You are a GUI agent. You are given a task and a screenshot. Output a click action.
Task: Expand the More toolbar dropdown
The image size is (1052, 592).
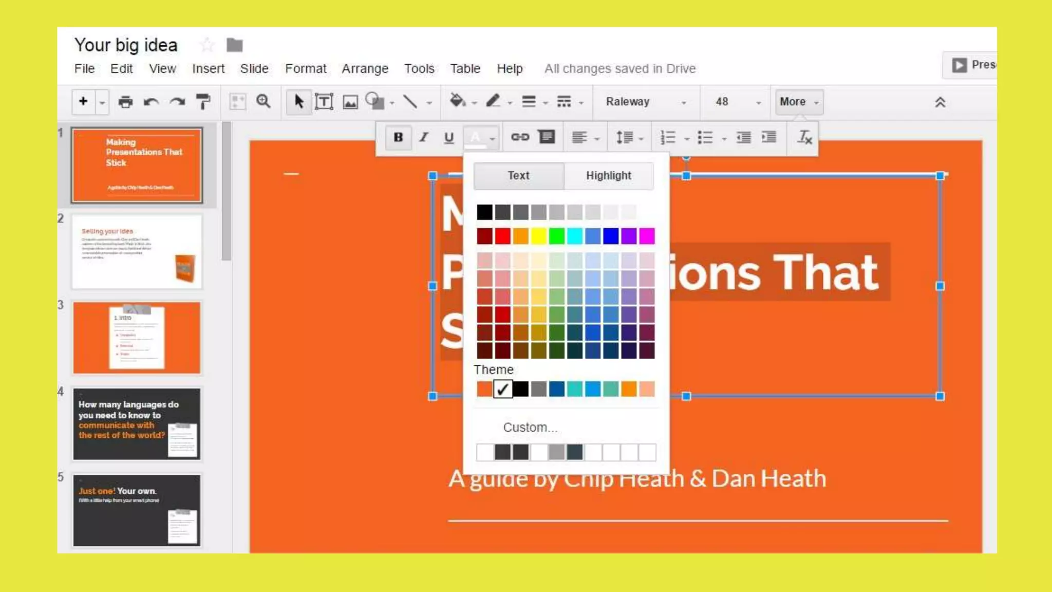point(799,102)
